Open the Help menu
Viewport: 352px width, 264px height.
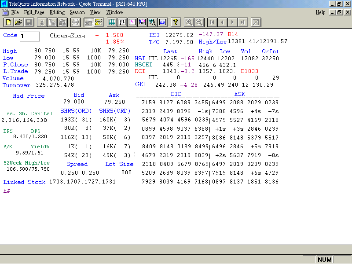coord(320,12)
